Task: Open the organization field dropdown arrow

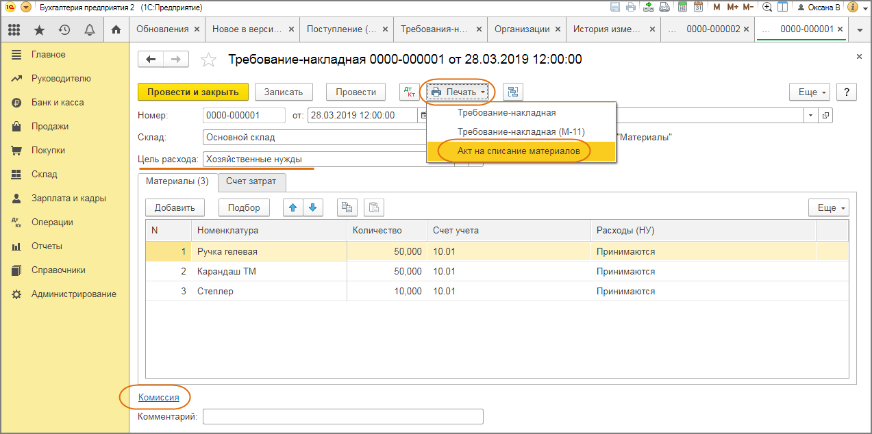Action: pyautogui.click(x=812, y=115)
